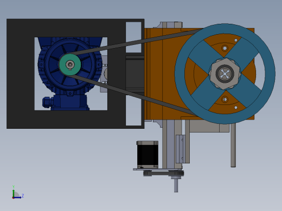The image size is (282, 211).
Task: Click the upper screw on the orange disc
Action: click(x=225, y=48)
